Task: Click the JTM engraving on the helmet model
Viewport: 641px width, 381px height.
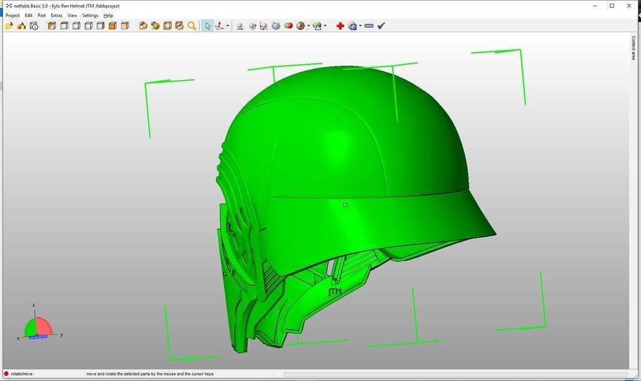Action: tap(335, 292)
